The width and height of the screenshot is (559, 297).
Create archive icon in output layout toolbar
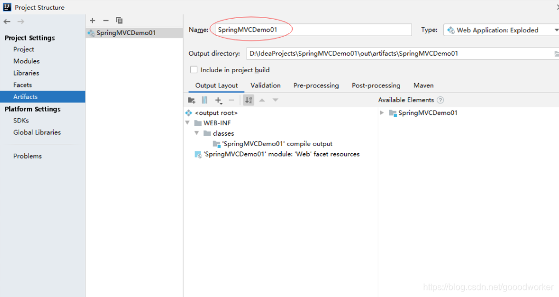click(204, 100)
